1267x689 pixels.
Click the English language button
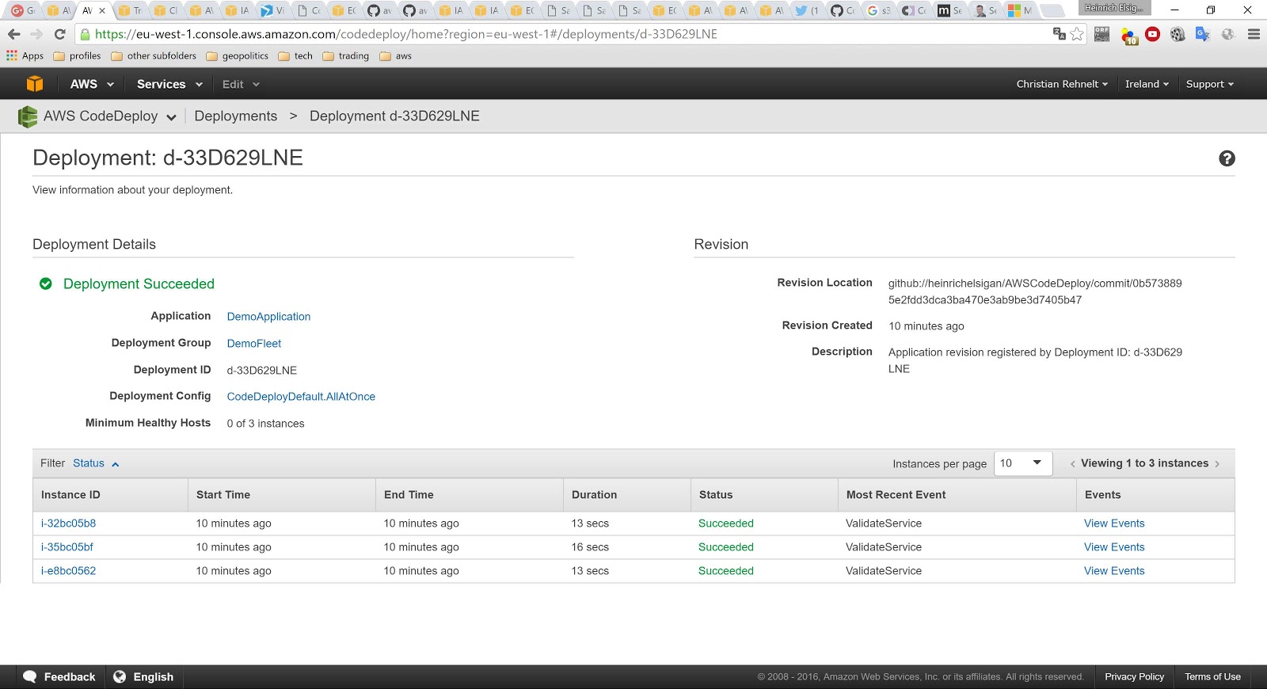(x=143, y=677)
